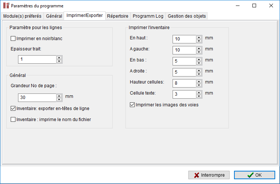The width and height of the screenshot is (280, 184).
Task: Click the Epaisseur trait input field
Action: pyautogui.click(x=37, y=60)
